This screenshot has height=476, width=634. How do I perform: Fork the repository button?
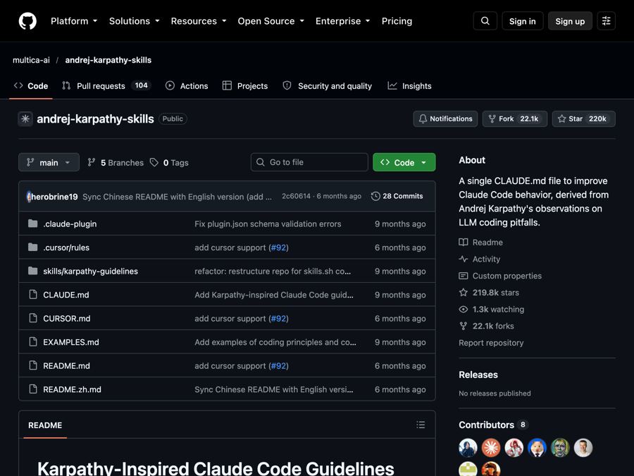coord(515,119)
